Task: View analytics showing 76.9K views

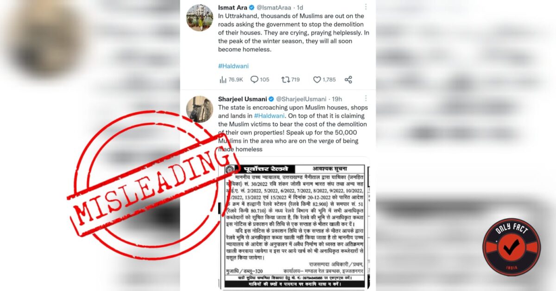Action: (231, 80)
